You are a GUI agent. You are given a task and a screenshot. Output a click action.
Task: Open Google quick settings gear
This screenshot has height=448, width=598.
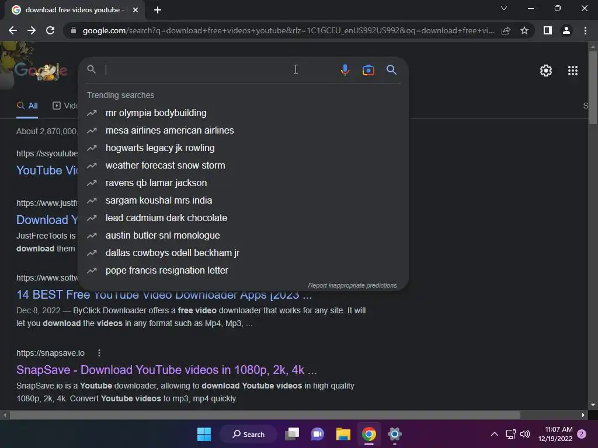[546, 71]
